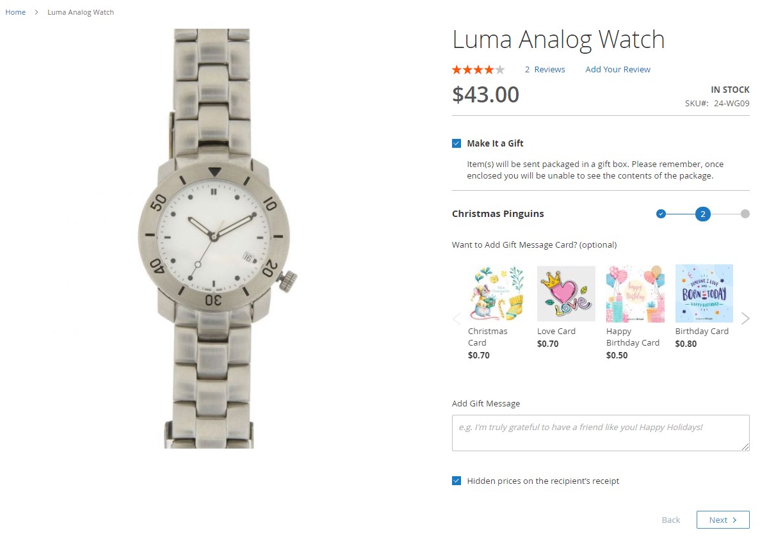Click the gray step three dot
Screen dimensions: 760x537
pyautogui.click(x=745, y=214)
